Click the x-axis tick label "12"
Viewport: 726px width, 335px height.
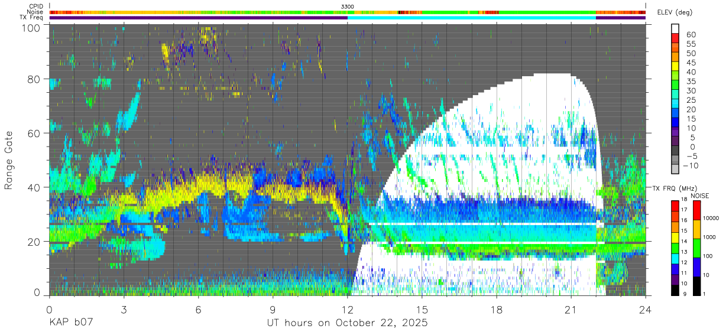pyautogui.click(x=348, y=309)
